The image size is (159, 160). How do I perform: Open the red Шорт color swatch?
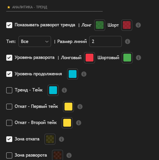pyautogui.click(x=127, y=25)
